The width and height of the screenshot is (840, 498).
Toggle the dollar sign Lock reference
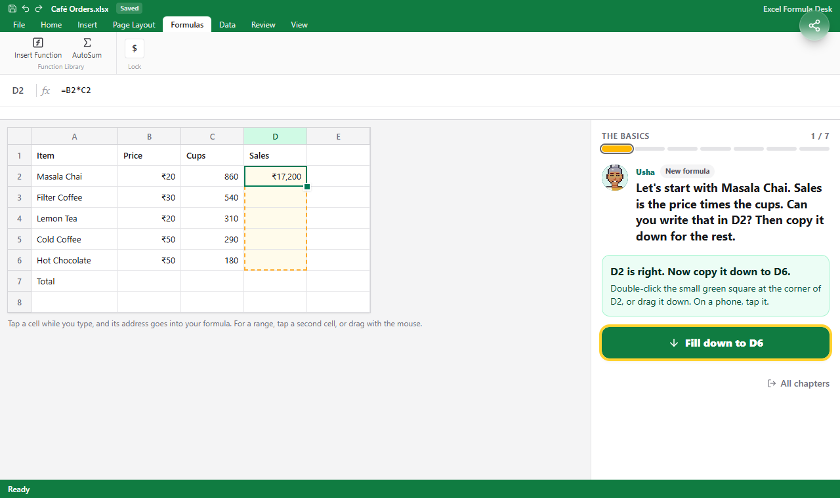pos(135,48)
